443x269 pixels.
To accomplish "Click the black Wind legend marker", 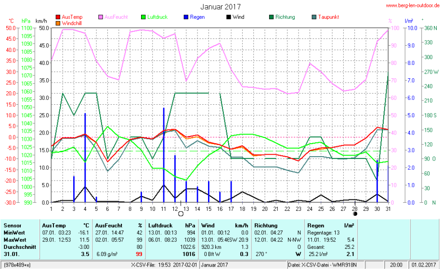I will coord(229,17).
